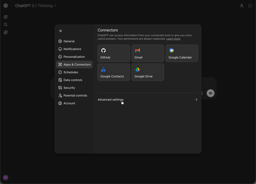The height and width of the screenshot is (184, 256).
Task: Go to the Security section
Action: click(x=74, y=88)
